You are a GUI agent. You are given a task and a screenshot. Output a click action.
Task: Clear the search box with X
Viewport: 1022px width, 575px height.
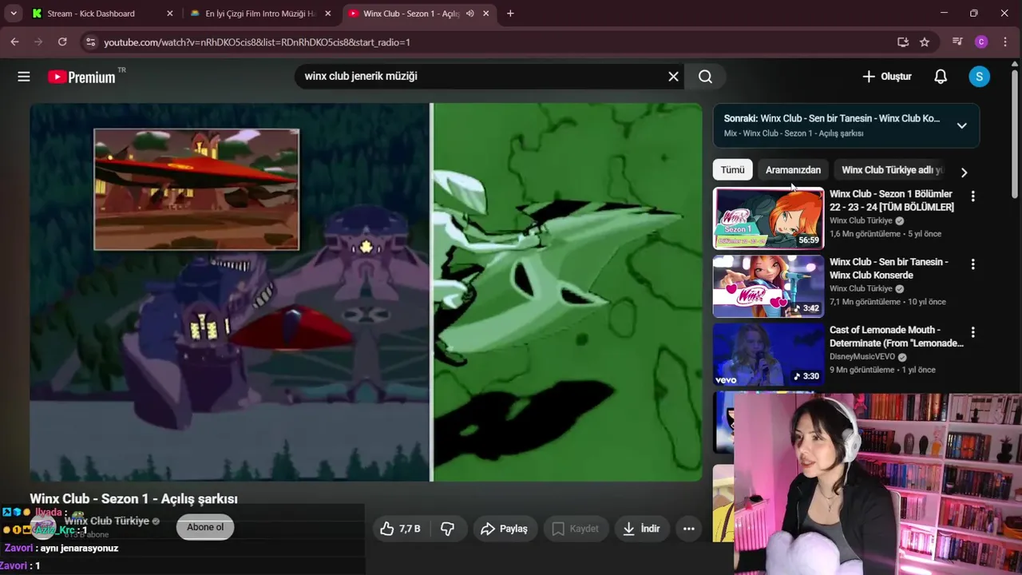click(673, 77)
